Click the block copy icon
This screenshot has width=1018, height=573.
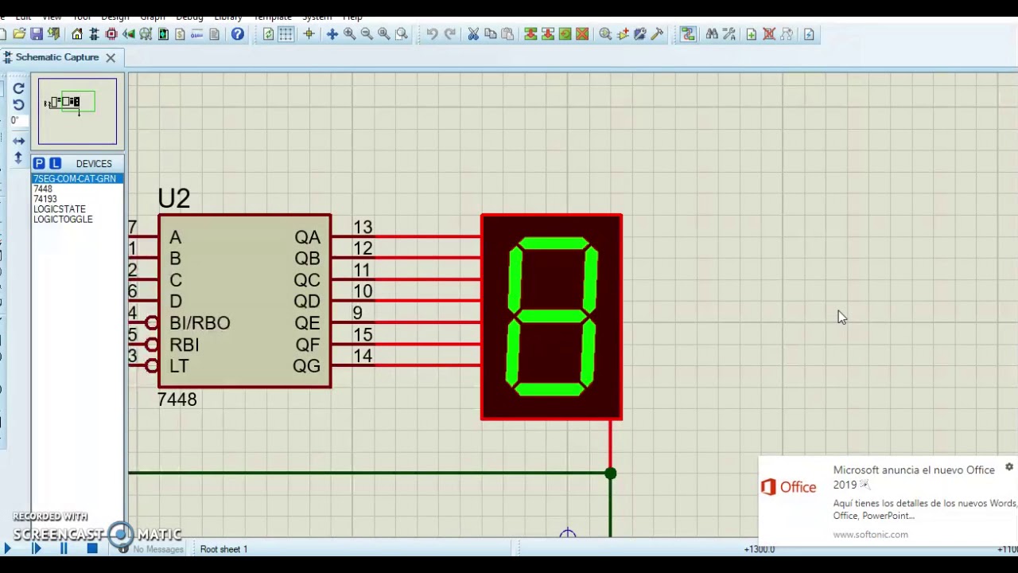tap(530, 34)
